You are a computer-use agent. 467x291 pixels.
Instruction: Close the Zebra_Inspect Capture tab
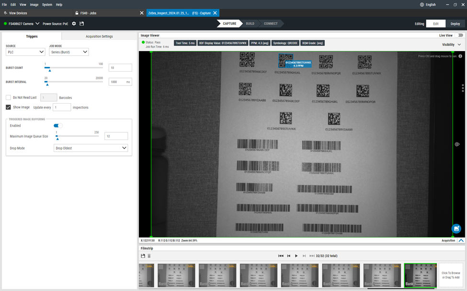[215, 13]
